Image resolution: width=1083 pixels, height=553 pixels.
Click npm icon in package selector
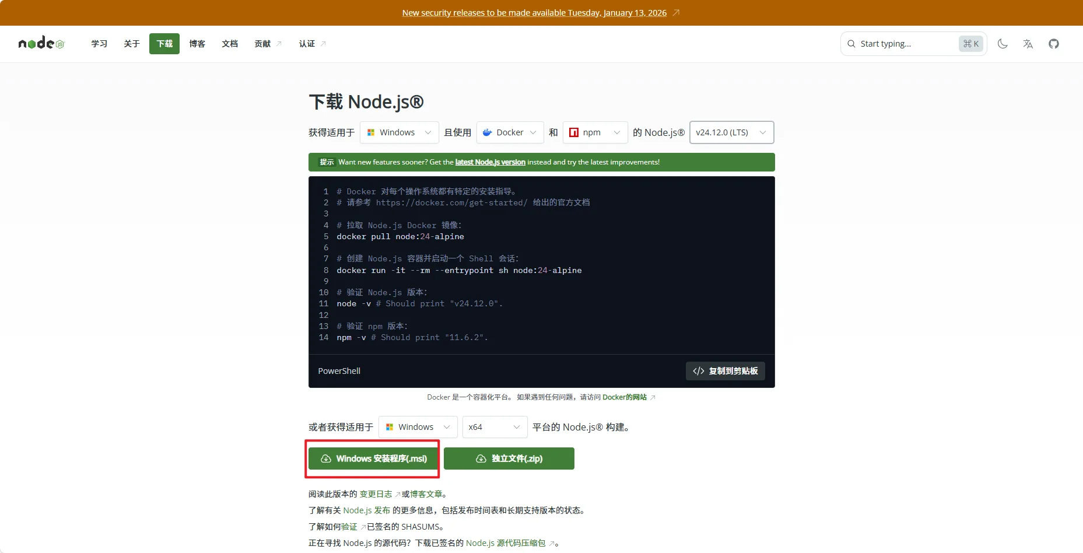tap(574, 132)
